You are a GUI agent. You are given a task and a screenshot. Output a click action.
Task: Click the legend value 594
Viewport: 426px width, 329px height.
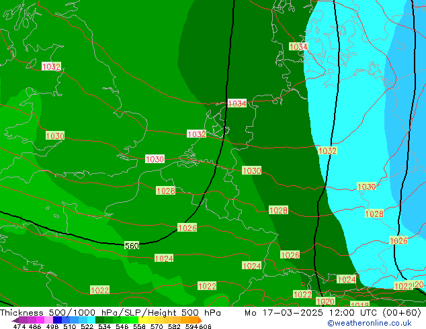click(191, 326)
